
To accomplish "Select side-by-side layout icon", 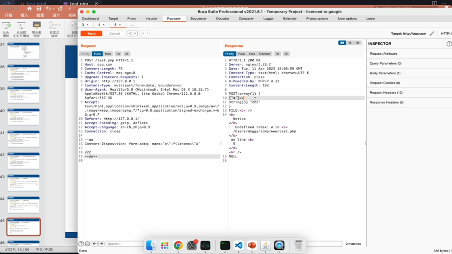I will [342, 43].
